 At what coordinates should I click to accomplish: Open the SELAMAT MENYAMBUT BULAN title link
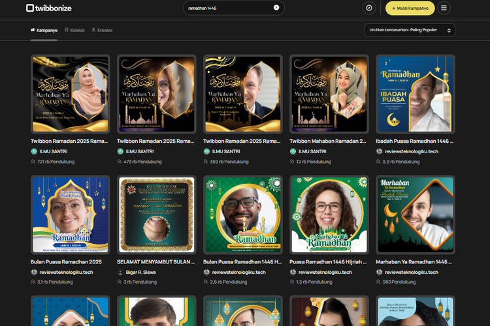click(x=156, y=261)
